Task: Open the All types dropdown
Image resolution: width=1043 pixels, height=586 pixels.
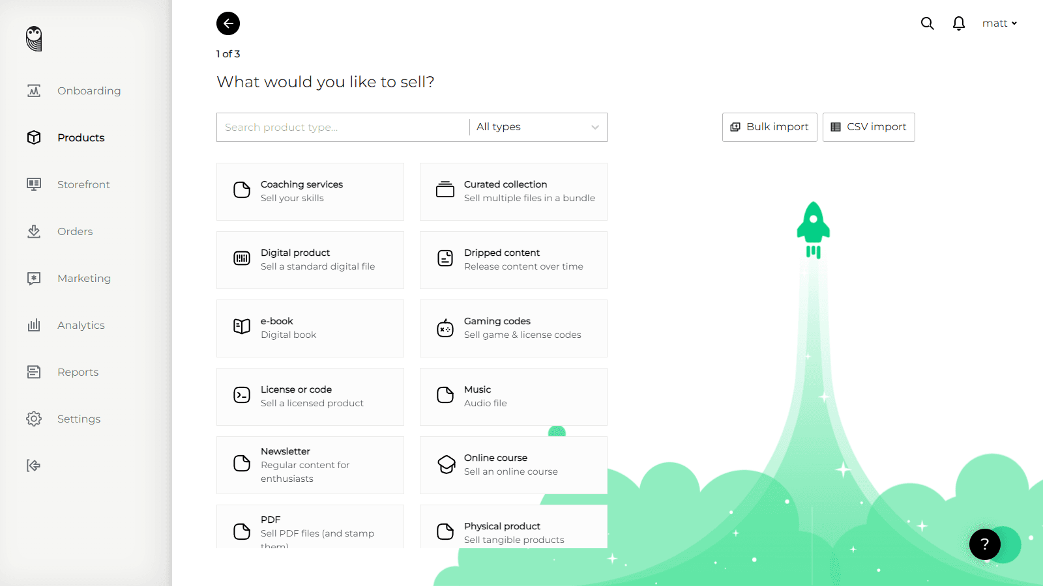Action: pos(537,127)
